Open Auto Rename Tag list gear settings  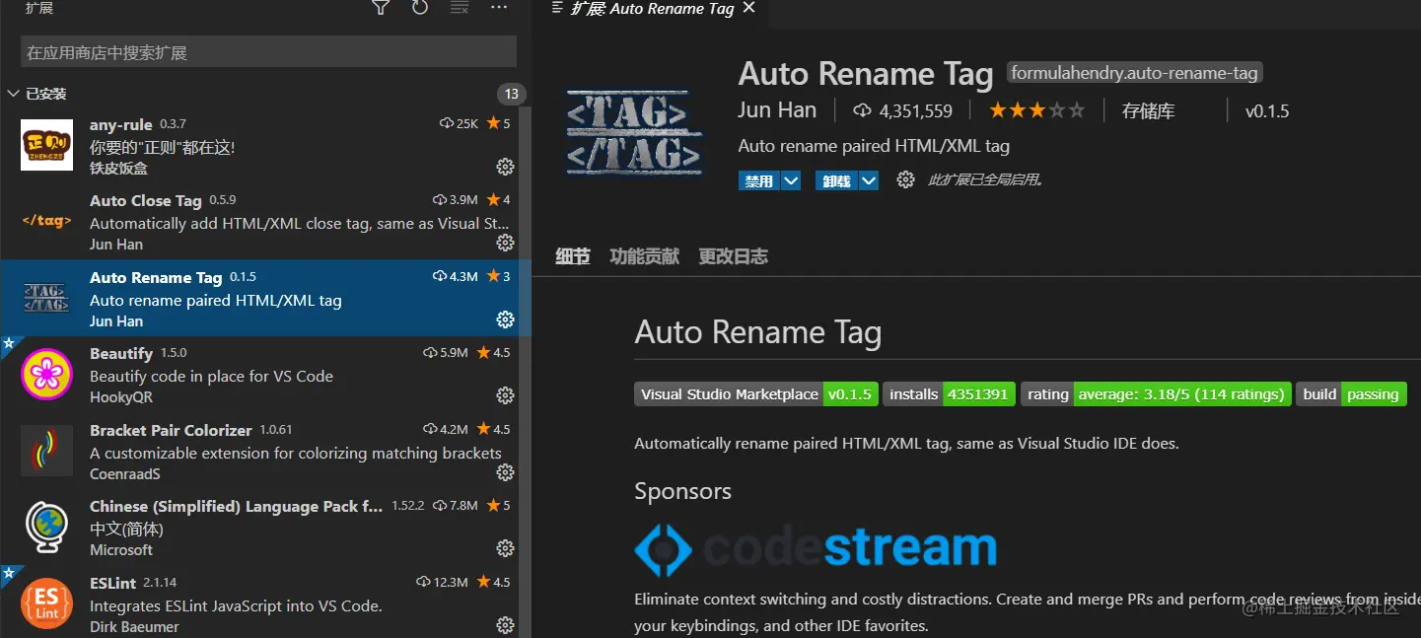(x=505, y=319)
